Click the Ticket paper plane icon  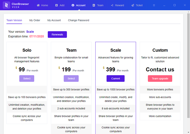pos(133,5)
